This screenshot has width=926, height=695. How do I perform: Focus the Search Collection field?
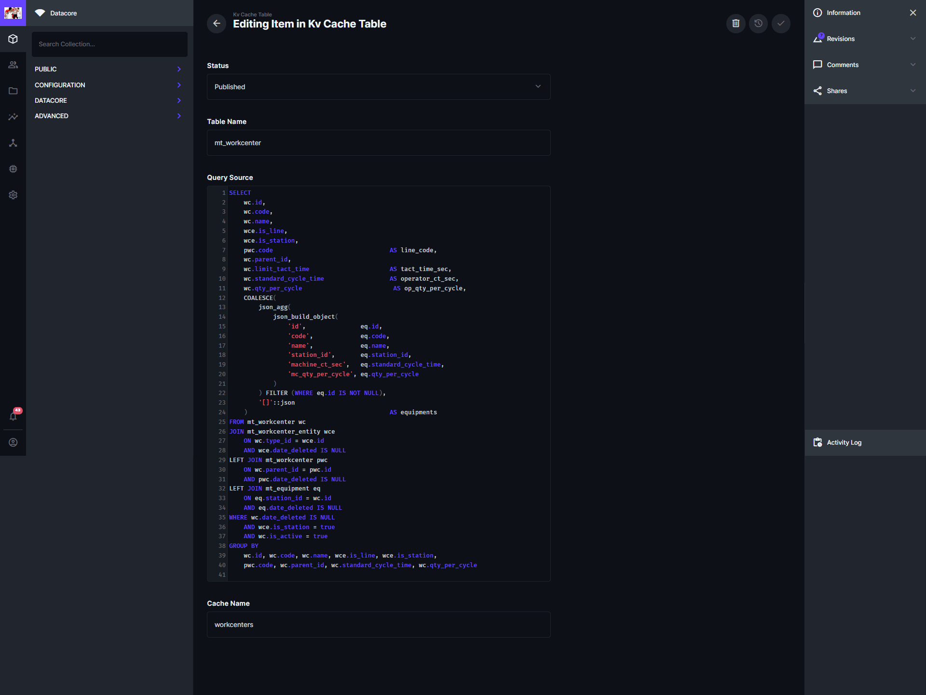pos(109,44)
